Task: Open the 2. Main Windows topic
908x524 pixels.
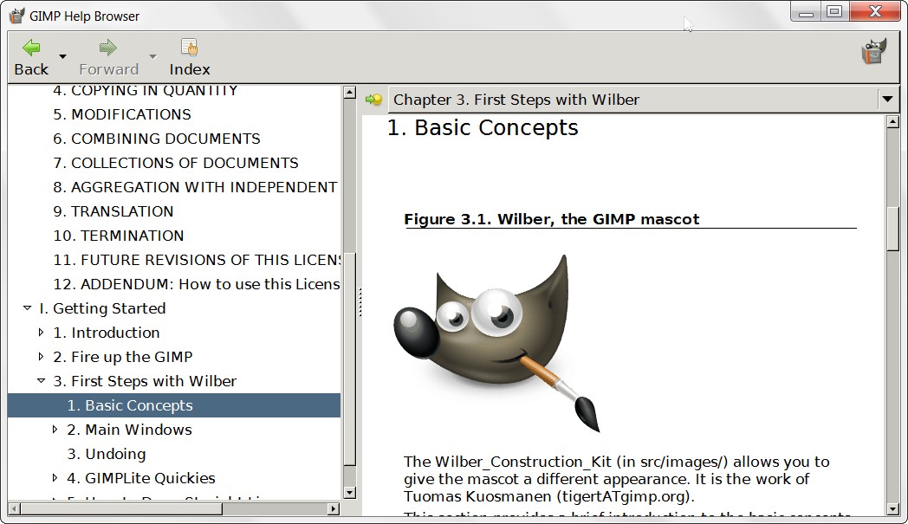Action: tap(130, 430)
